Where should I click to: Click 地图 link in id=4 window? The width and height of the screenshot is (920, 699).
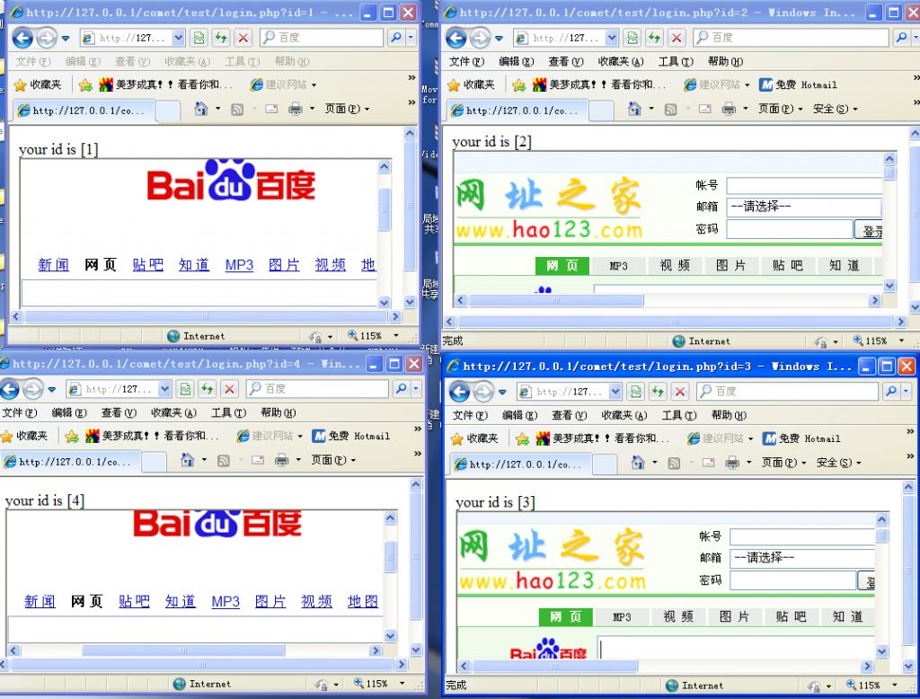click(363, 602)
